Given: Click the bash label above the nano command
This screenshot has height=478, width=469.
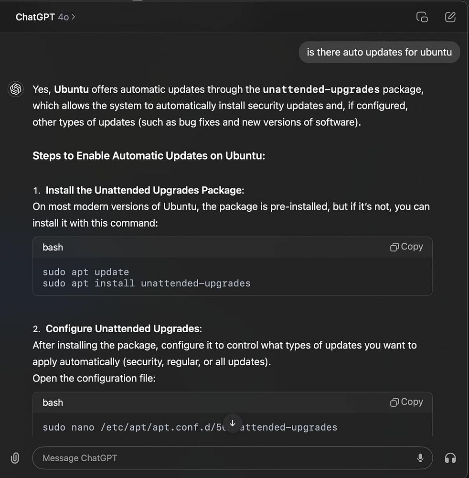Looking at the screenshot, I should (x=53, y=402).
